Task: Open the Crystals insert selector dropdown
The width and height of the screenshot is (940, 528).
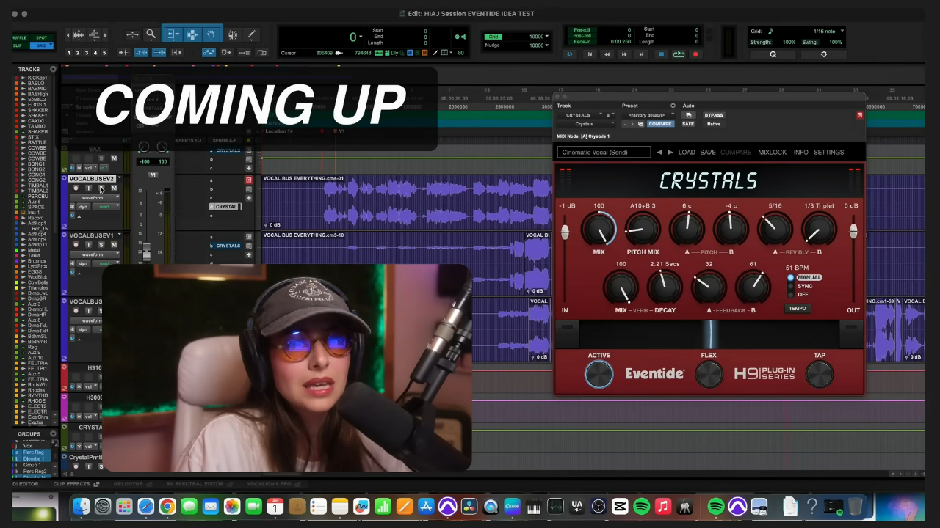Action: (585, 124)
